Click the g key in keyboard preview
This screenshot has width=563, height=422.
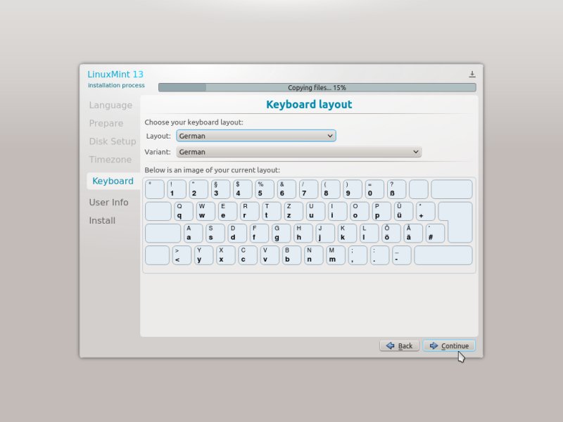(x=281, y=234)
